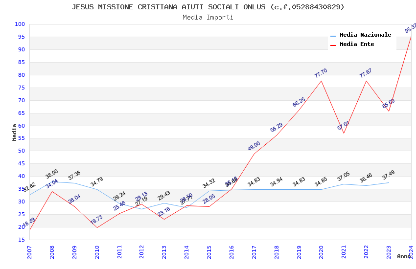Click the blue Media Nazionale legend swatch
The height and width of the screenshot is (269, 416).
(x=333, y=36)
